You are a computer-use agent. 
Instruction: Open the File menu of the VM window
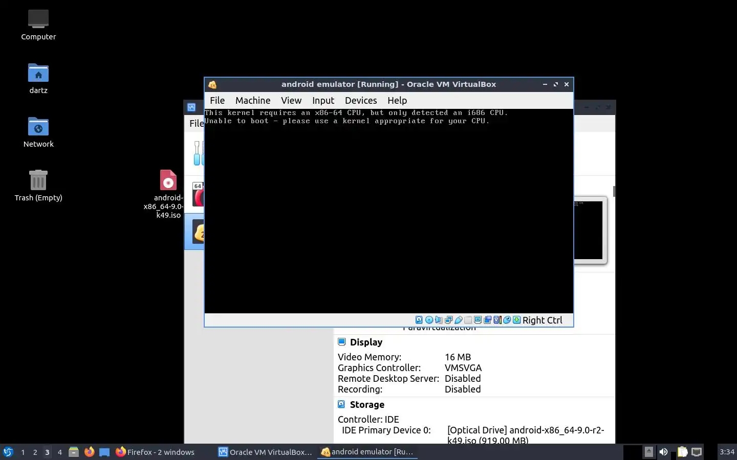(217, 101)
